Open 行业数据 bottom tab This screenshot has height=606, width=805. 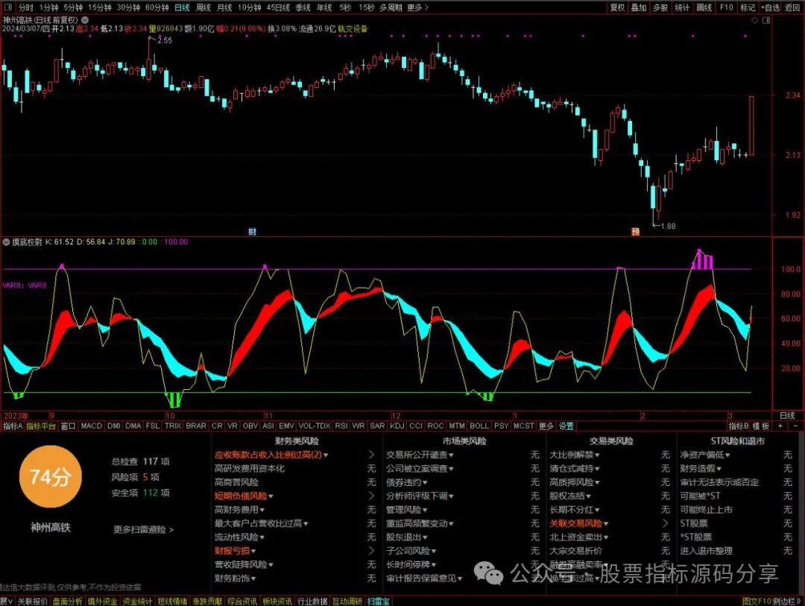tap(312, 601)
